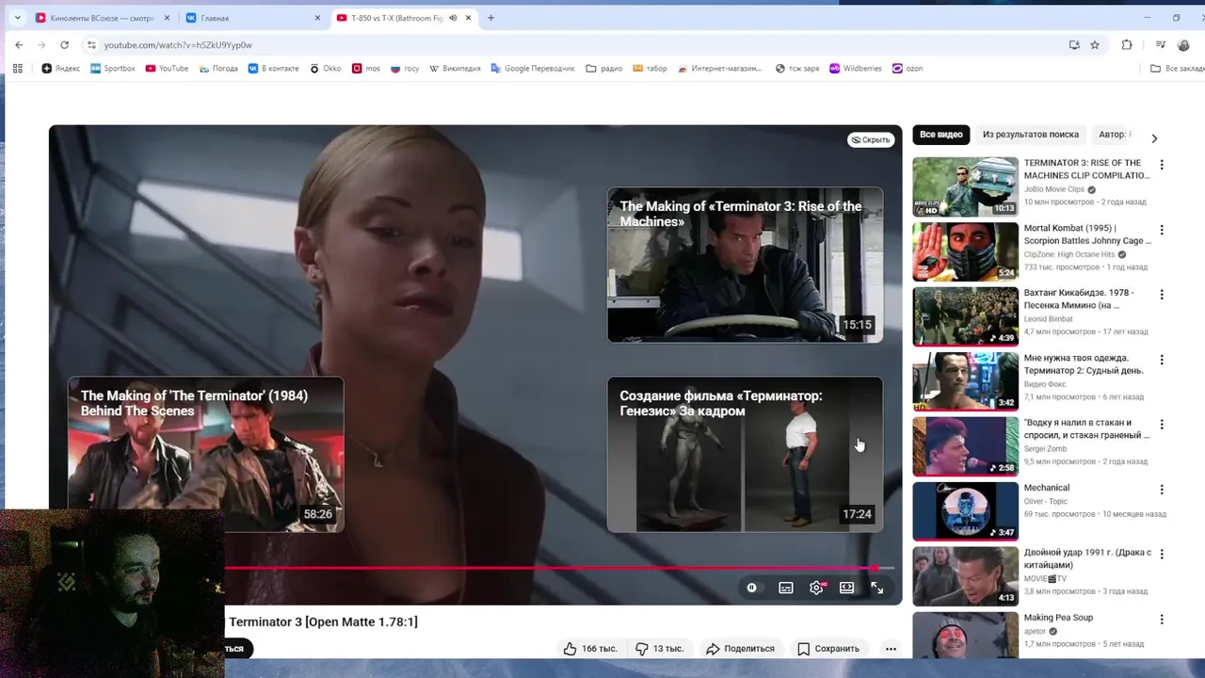Open the радио bookmarks folder
The image size is (1205, 678).
(x=604, y=69)
